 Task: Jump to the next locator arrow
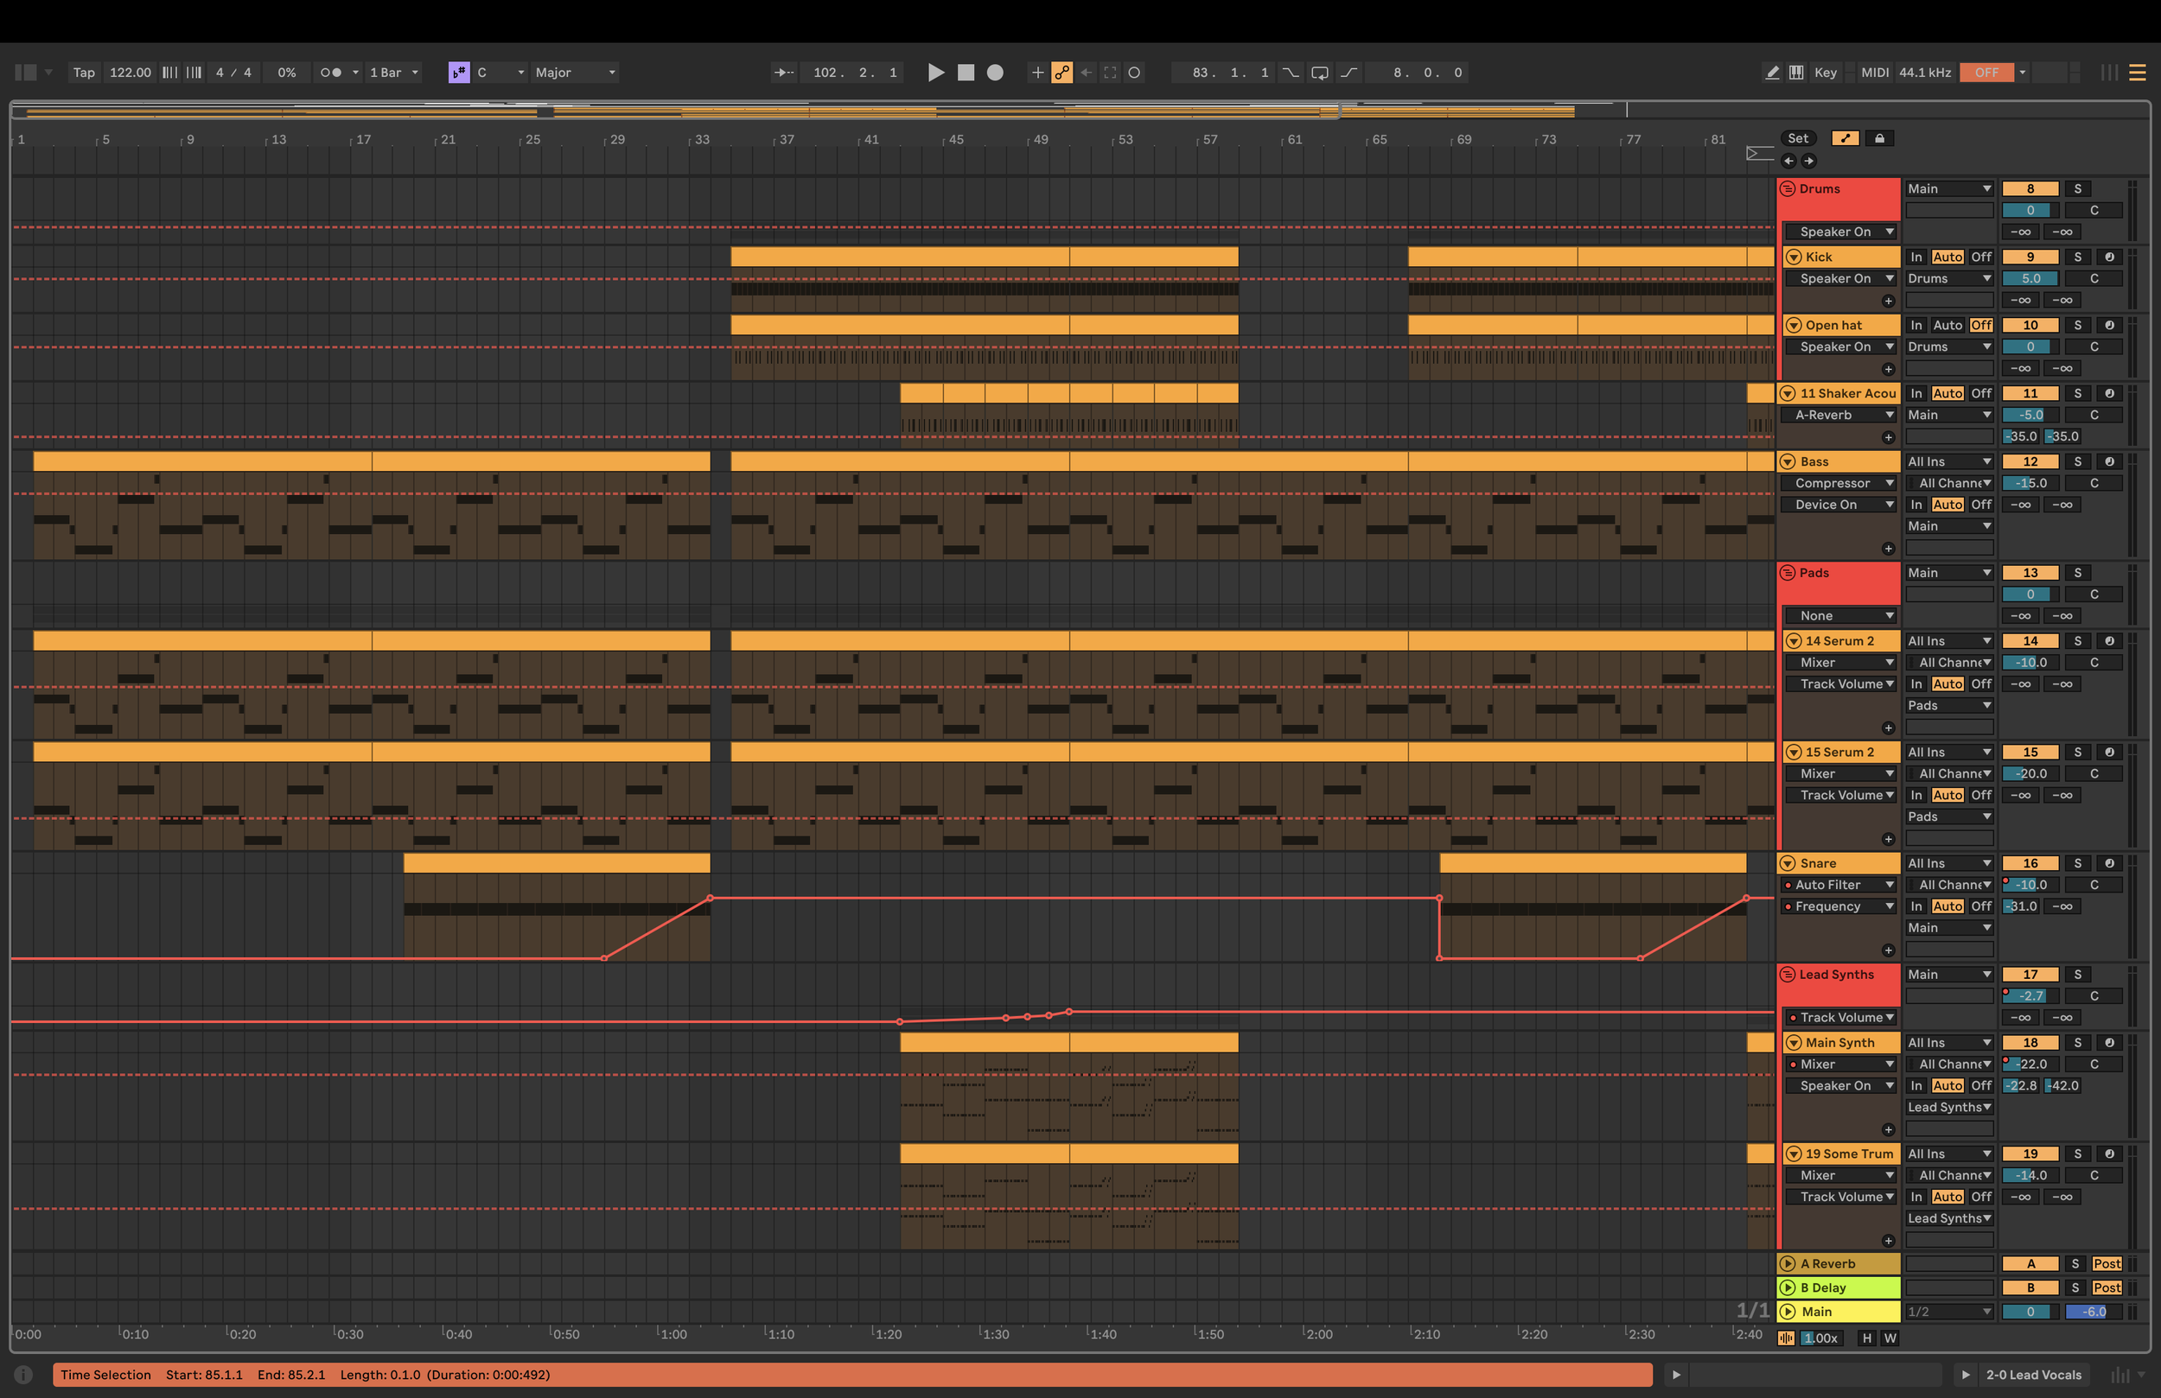tap(1808, 161)
